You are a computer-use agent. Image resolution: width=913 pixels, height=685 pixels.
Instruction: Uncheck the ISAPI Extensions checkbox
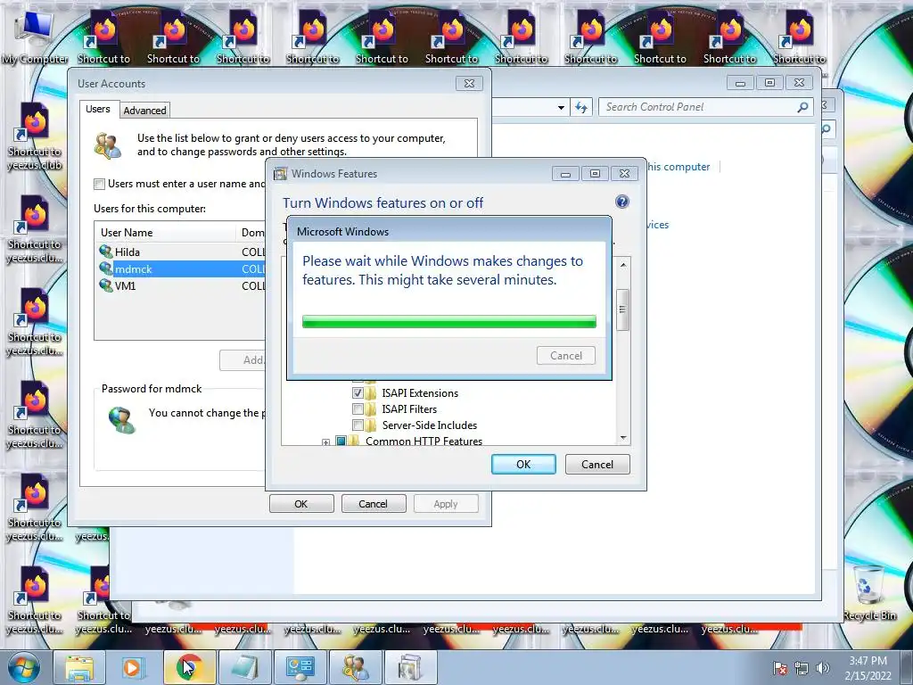tap(358, 393)
